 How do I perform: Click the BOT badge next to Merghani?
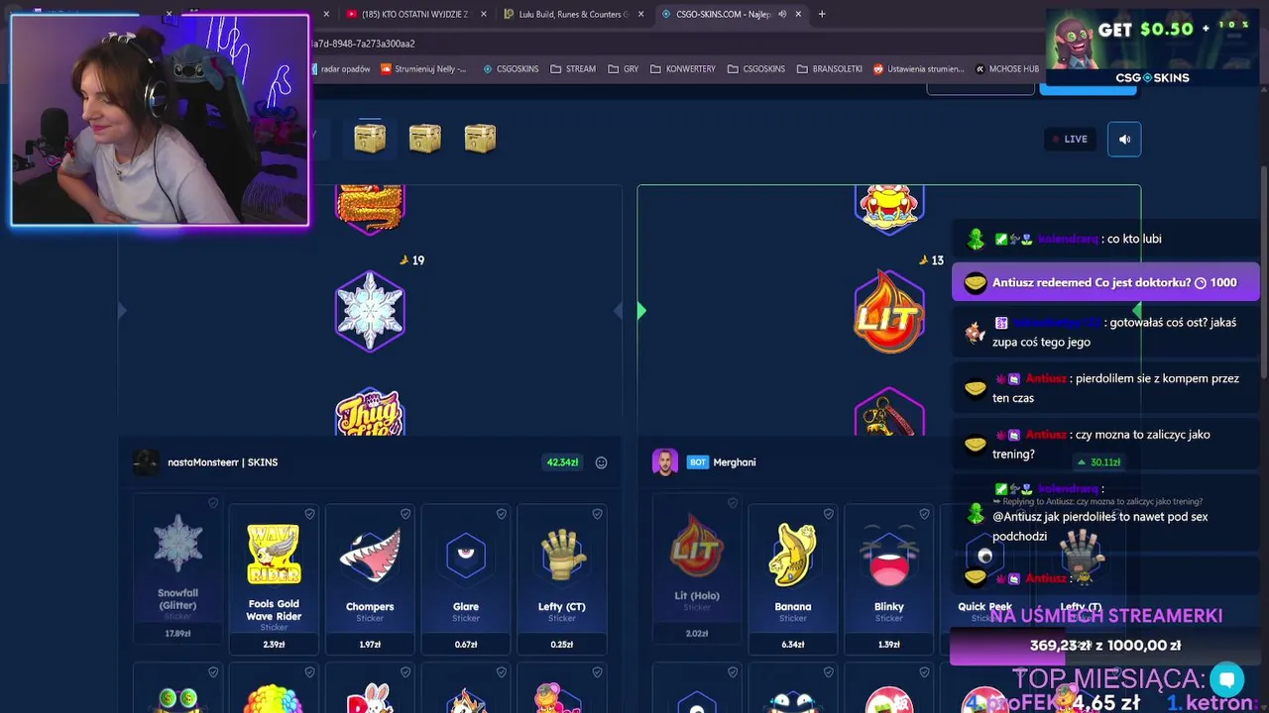pos(698,462)
